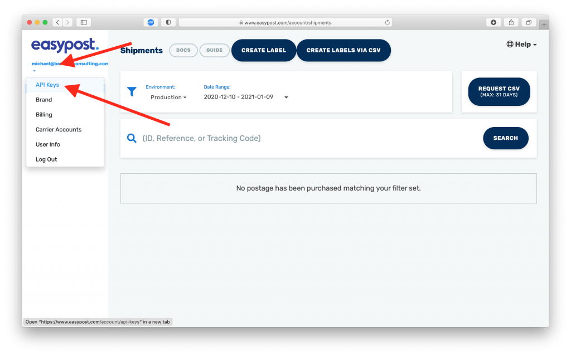Click the magnifying glass search icon
Screen dimensions: 571x356
click(x=132, y=138)
